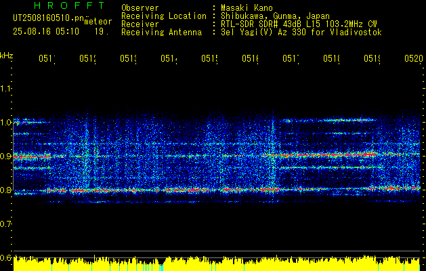Click the 'meteor' label
Viewport: 426px width, 271px height.
click(98, 22)
